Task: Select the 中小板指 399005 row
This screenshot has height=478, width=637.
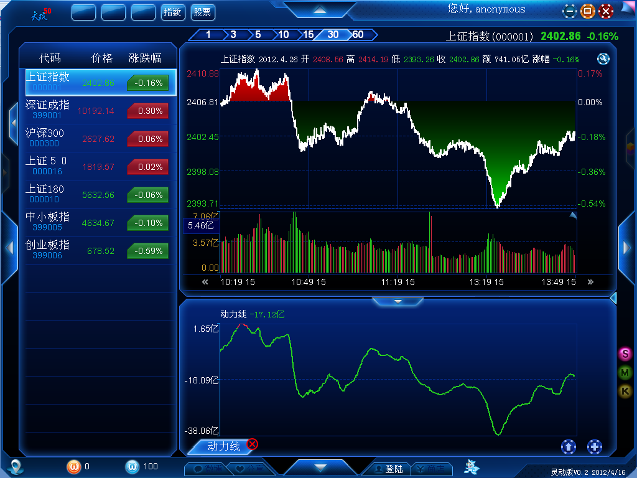Action: (x=101, y=223)
